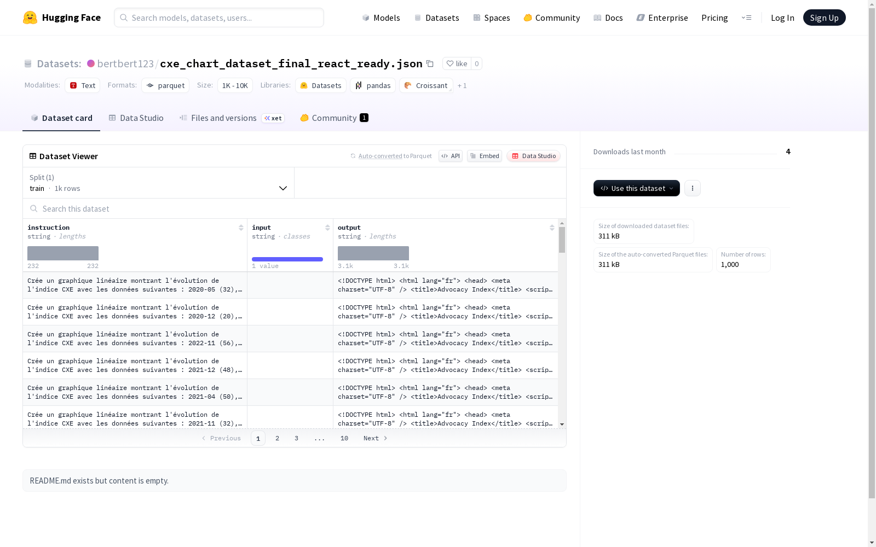The height and width of the screenshot is (547, 876).
Task: Click the input classes blue bar
Action: 287,259
